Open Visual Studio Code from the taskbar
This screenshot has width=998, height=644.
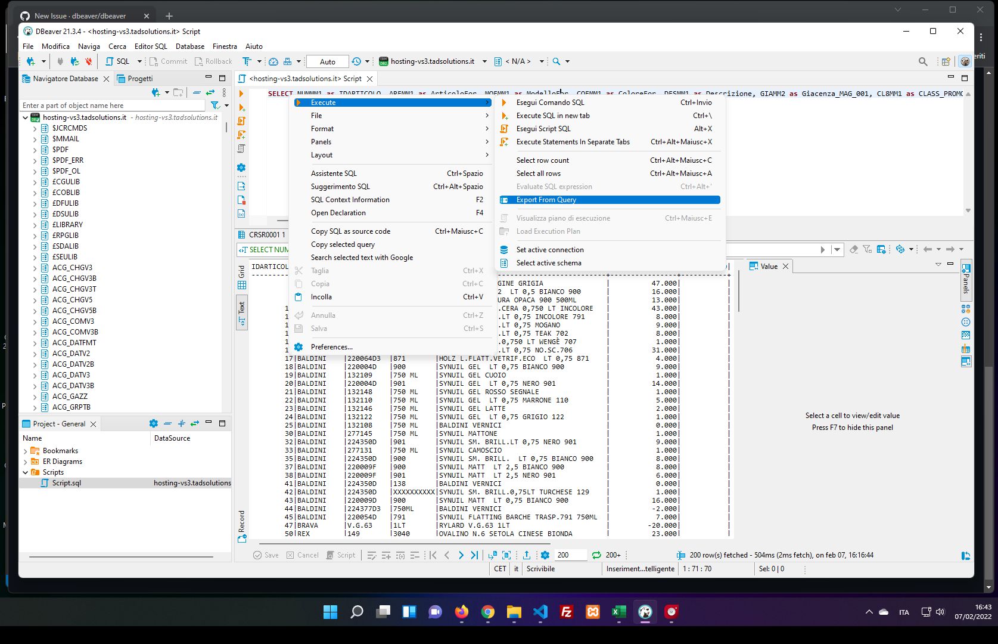[x=540, y=612]
